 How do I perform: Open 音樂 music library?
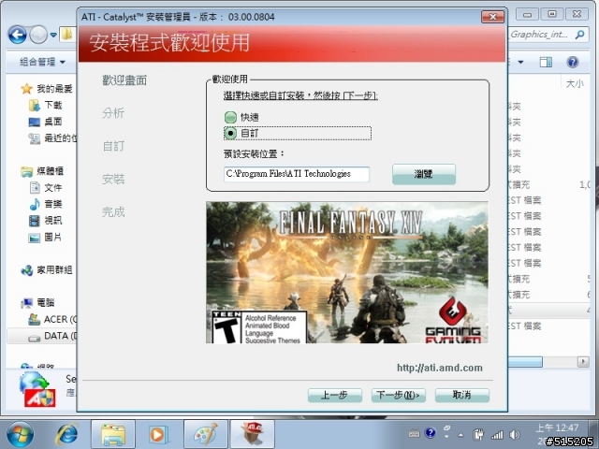(46, 204)
